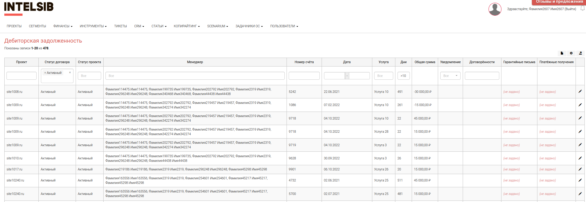Expand the 'Услуга' filter selector

(x=383, y=76)
